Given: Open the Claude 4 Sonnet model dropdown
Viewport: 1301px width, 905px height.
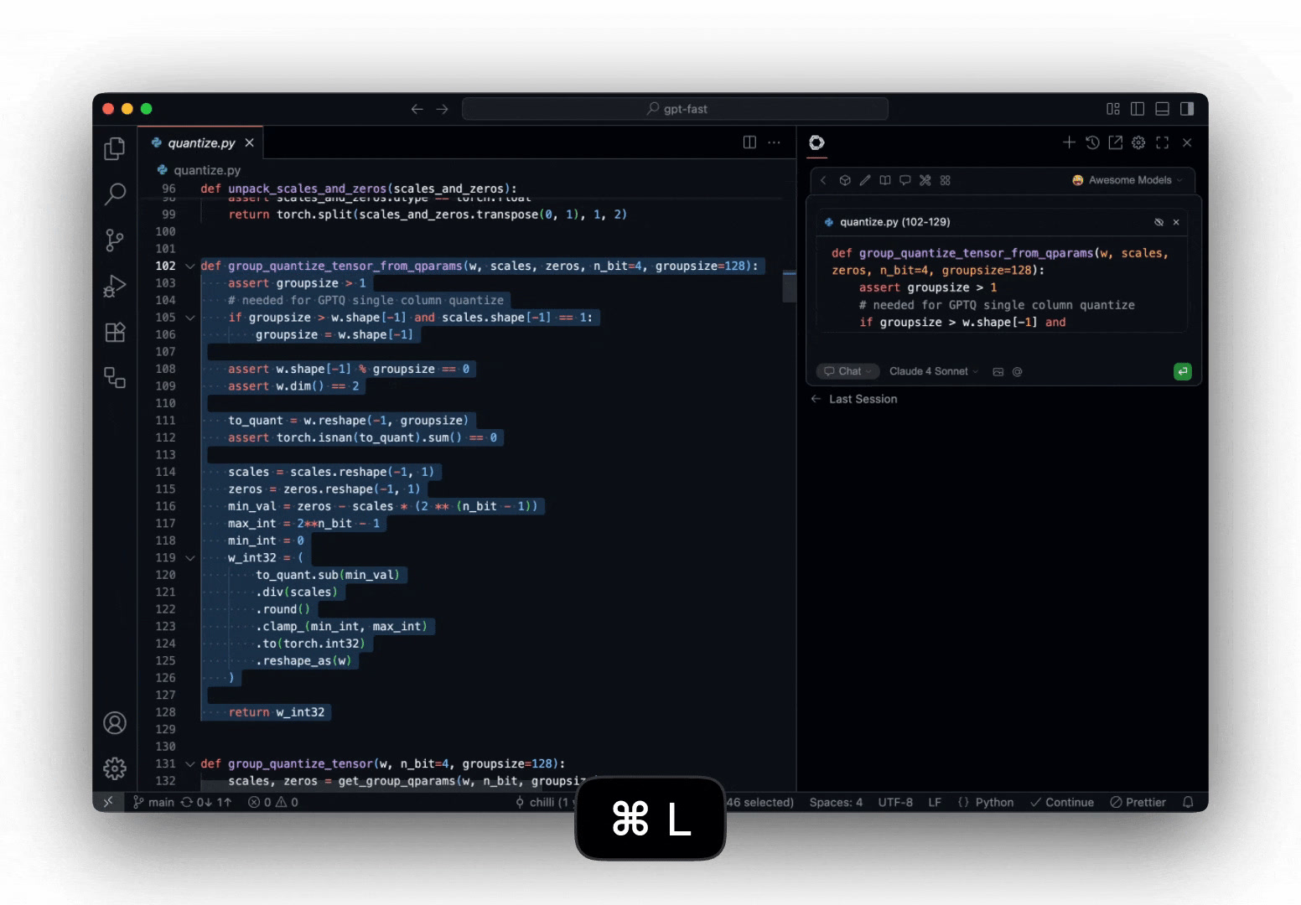Looking at the screenshot, I should coord(934,371).
